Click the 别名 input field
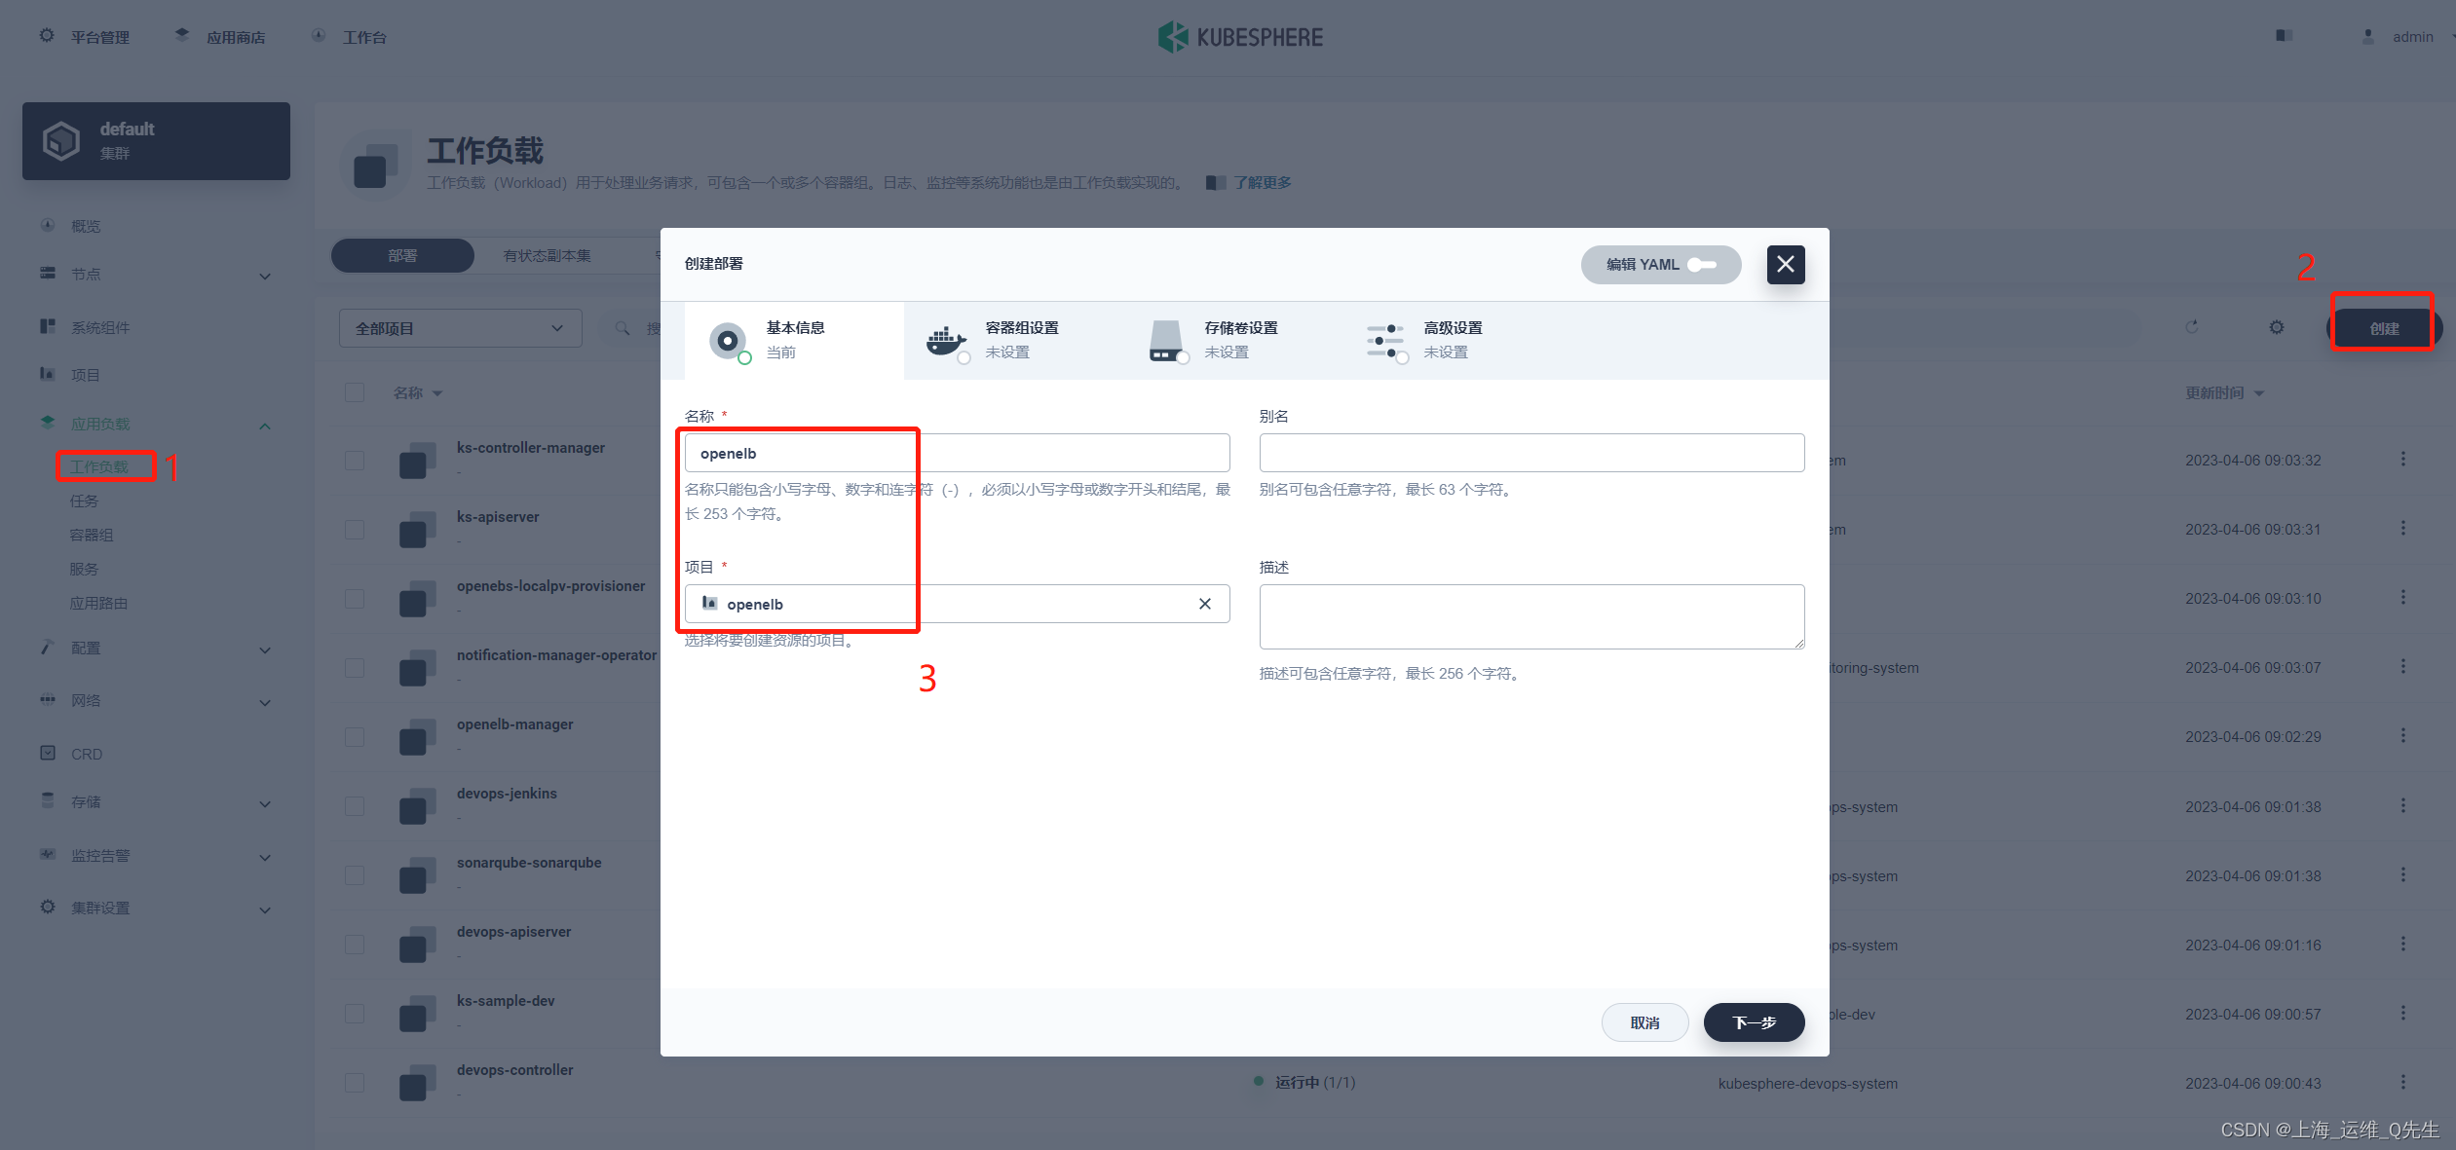Image resolution: width=2456 pixels, height=1150 pixels. click(x=1531, y=453)
